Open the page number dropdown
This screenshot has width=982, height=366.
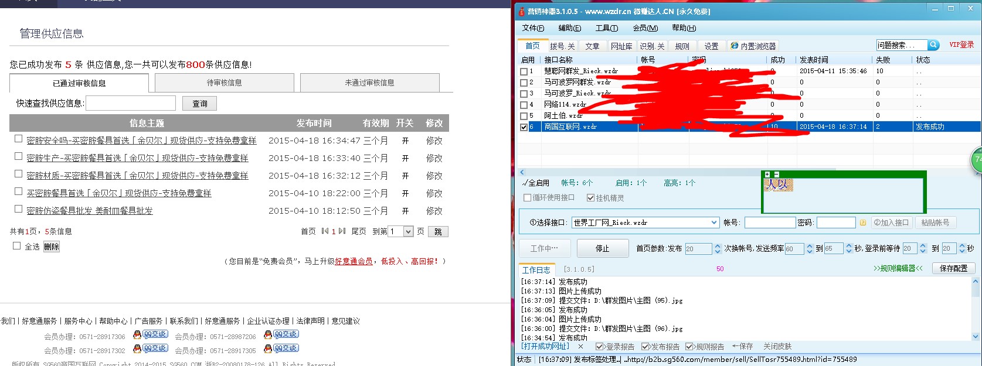tap(408, 231)
